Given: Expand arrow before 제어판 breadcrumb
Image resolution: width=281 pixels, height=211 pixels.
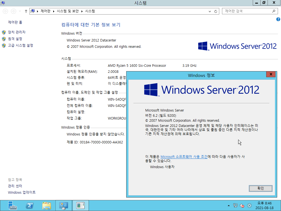Looking at the screenshot, I should coord(37,11).
